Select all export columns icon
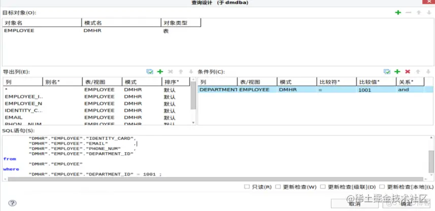 pos(150,72)
